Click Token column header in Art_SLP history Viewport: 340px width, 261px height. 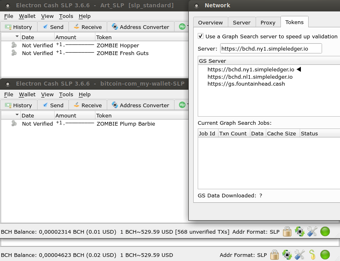pyautogui.click(x=141, y=37)
